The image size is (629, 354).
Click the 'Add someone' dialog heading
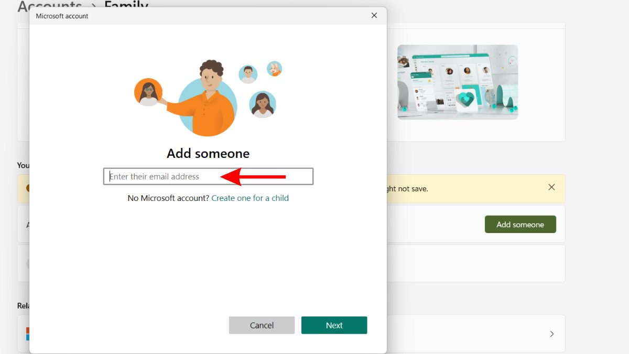tap(208, 154)
